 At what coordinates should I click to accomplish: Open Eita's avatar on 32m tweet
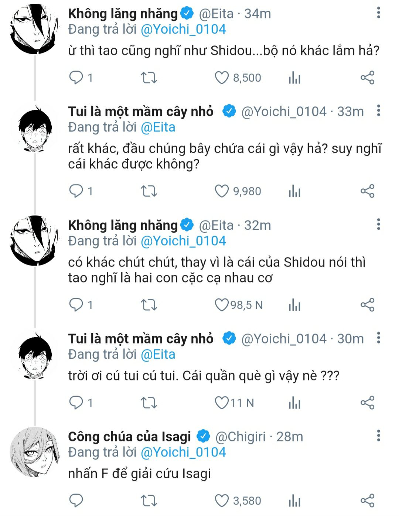tap(35, 240)
